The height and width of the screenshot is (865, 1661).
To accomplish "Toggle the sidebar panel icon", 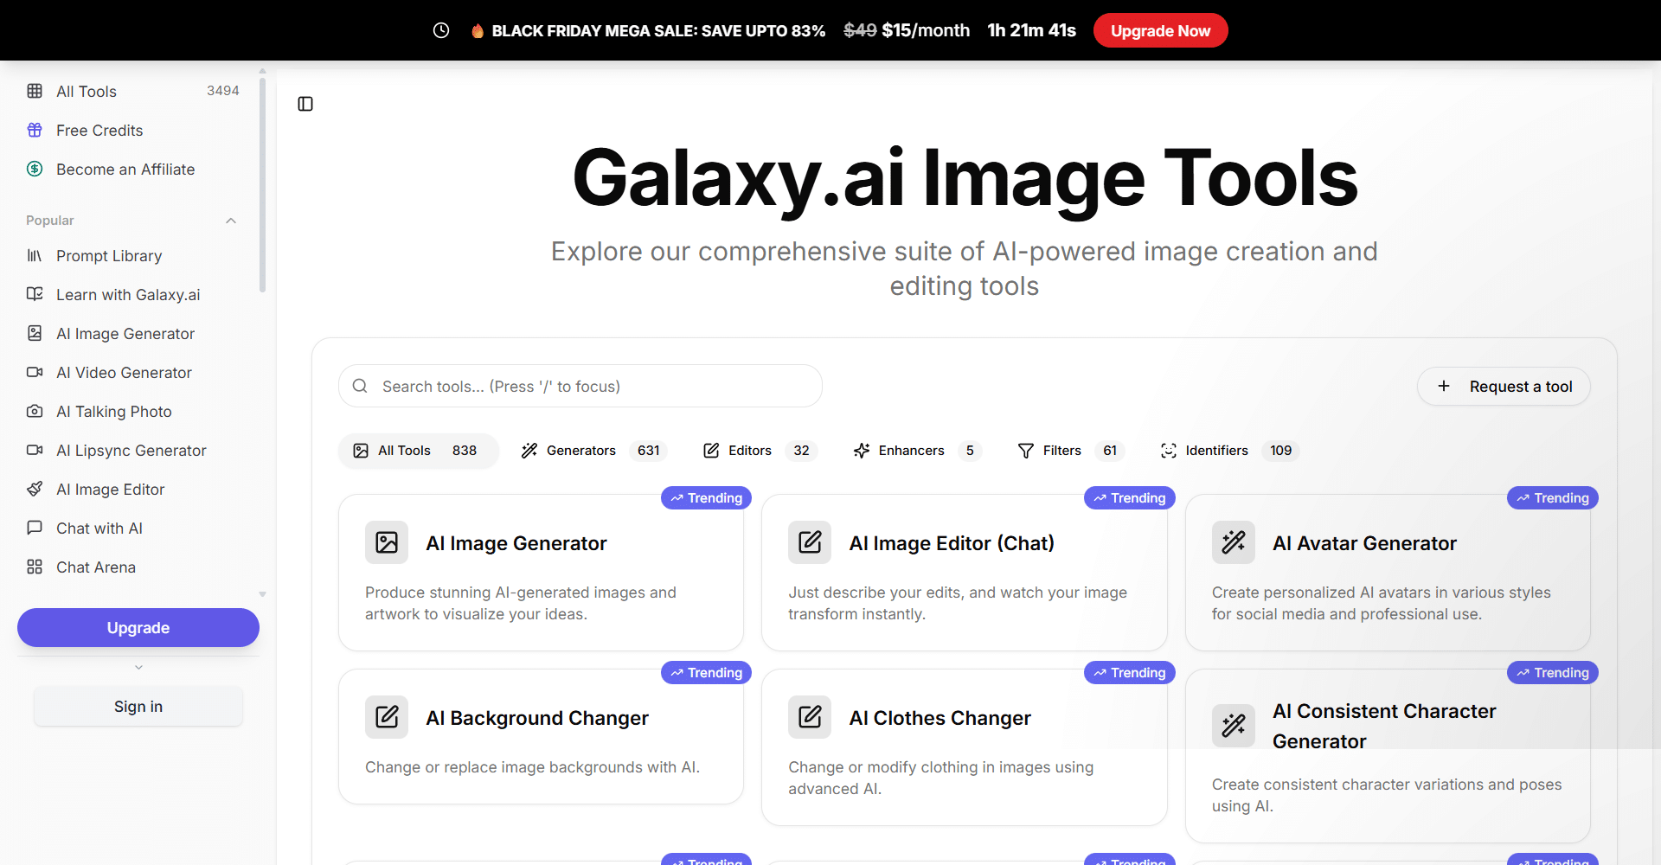I will pos(305,104).
